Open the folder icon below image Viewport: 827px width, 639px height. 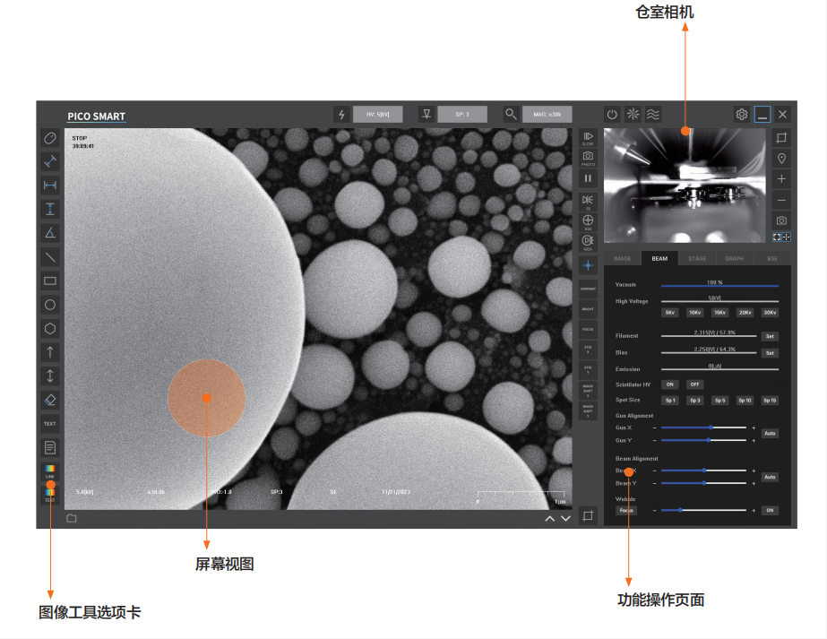click(72, 518)
